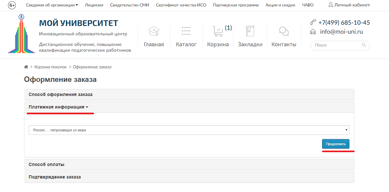Expand the Способ оплаты section
389x192 pixels.
[x=46, y=165]
